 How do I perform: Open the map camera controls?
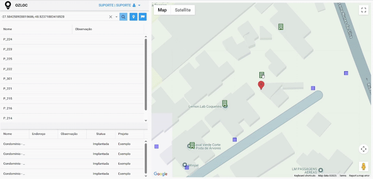tap(364, 149)
